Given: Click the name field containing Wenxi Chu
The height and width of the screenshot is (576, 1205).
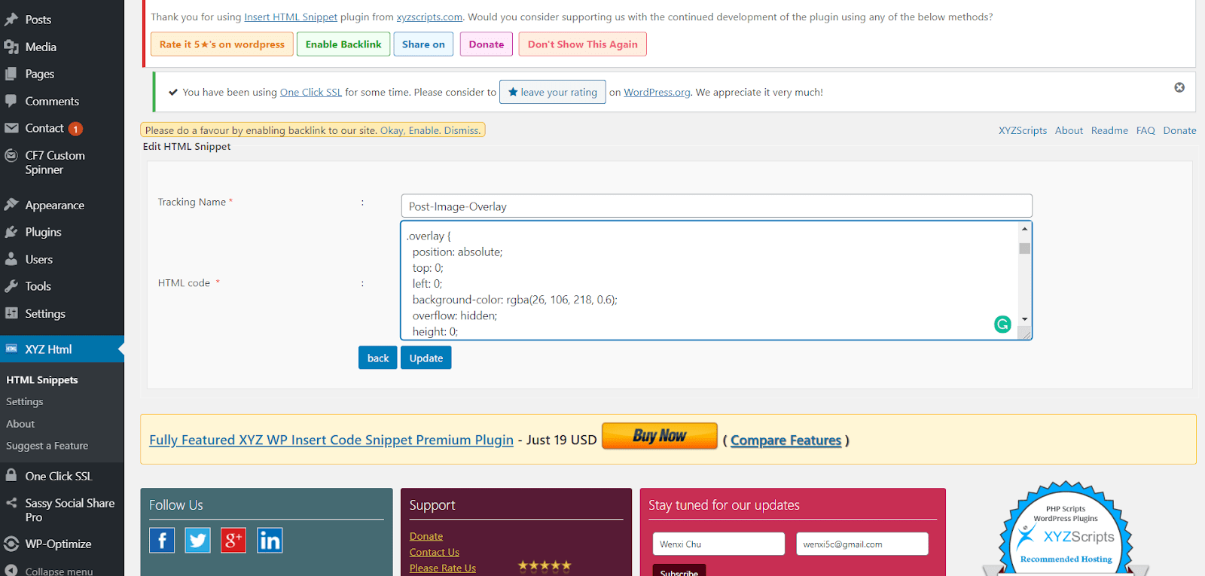Looking at the screenshot, I should pyautogui.click(x=718, y=544).
